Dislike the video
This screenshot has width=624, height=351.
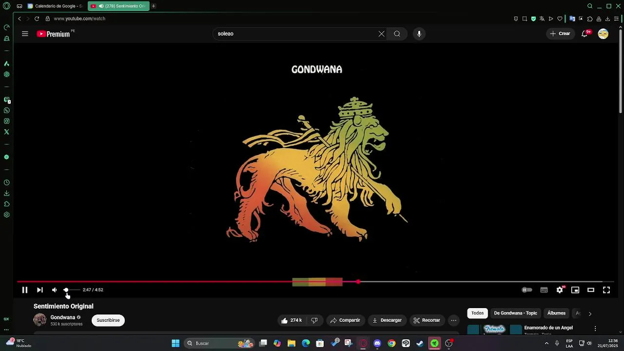coord(314,320)
